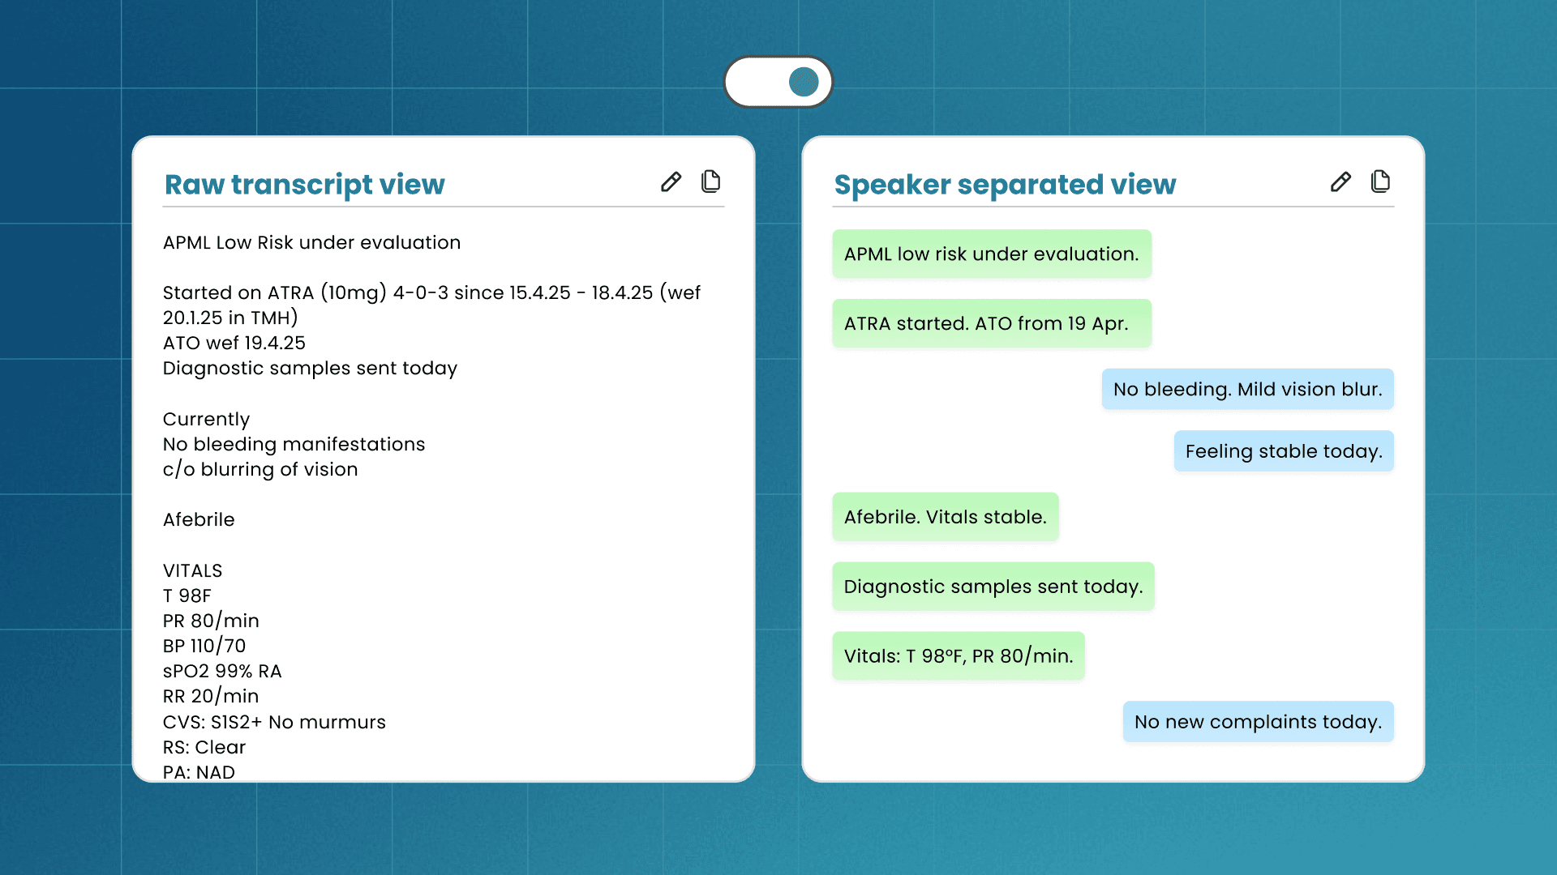
Task: Click 'sPO2 99% RA' transcript line
Action: [x=222, y=672]
